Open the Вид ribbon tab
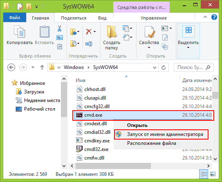Image resolution: width=222 pixels, height=182 pixels. coord(102,18)
